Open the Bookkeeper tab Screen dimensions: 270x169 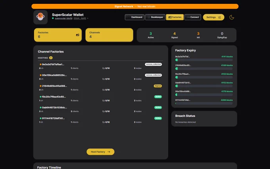pos(155,17)
